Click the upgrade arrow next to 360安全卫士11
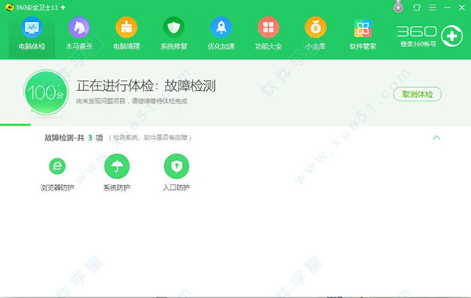 63,8
